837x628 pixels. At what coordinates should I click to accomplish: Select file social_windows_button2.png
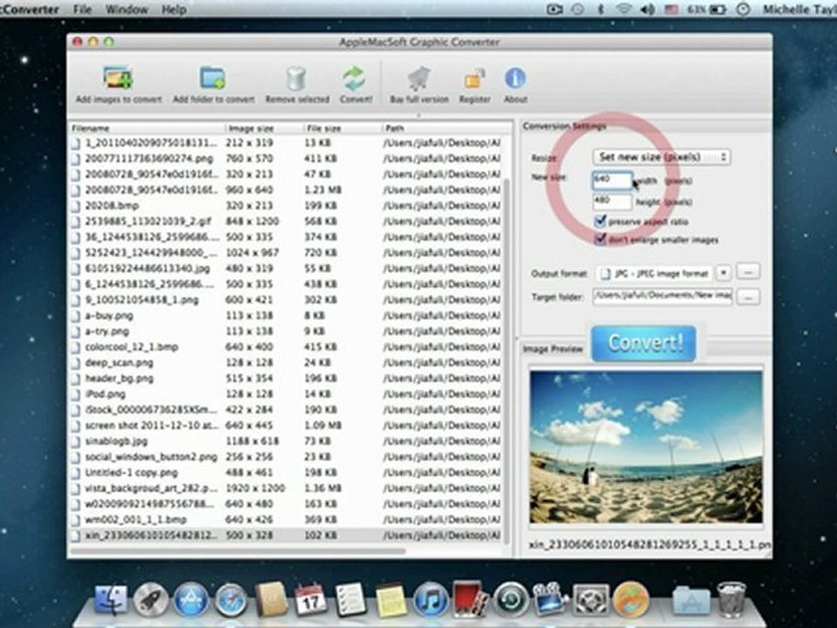pos(286,457)
